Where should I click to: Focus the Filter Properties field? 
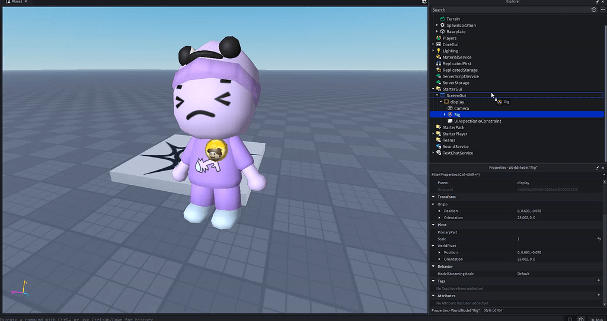tap(516, 175)
